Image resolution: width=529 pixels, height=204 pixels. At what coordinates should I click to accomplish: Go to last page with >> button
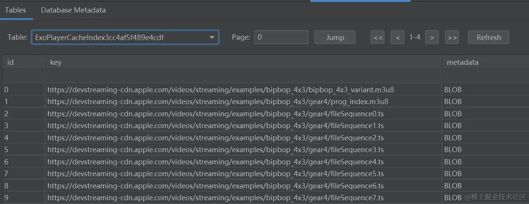click(x=452, y=37)
